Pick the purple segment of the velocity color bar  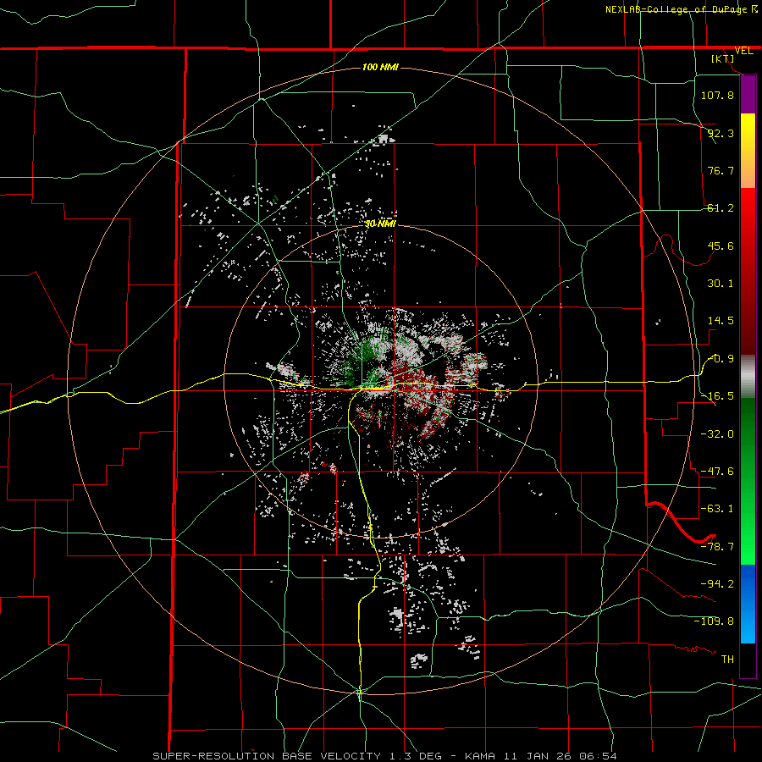point(748,95)
